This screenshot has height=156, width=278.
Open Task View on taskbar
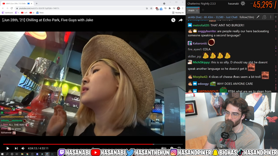(x=17, y=154)
